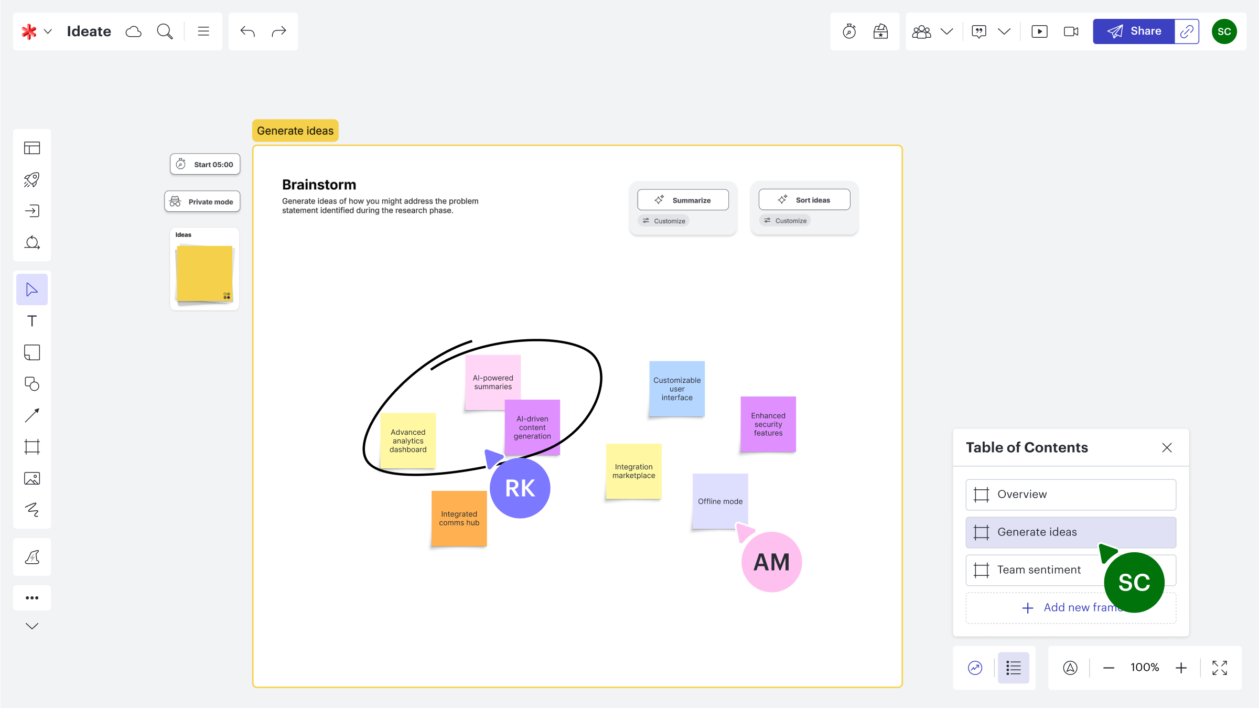
Task: Open the templates panel icon
Action: pyautogui.click(x=32, y=148)
